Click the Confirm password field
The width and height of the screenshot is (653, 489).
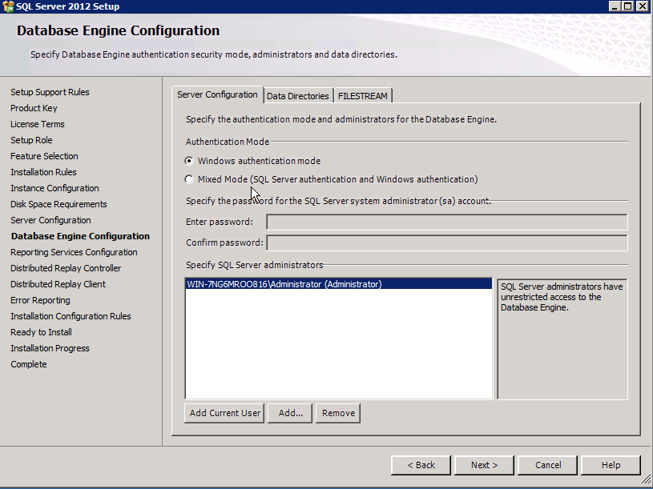click(447, 242)
